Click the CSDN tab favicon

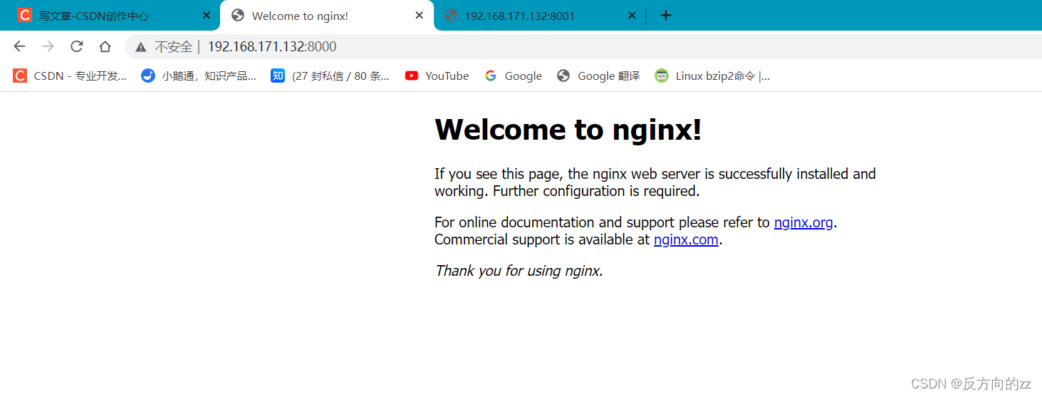(x=25, y=15)
